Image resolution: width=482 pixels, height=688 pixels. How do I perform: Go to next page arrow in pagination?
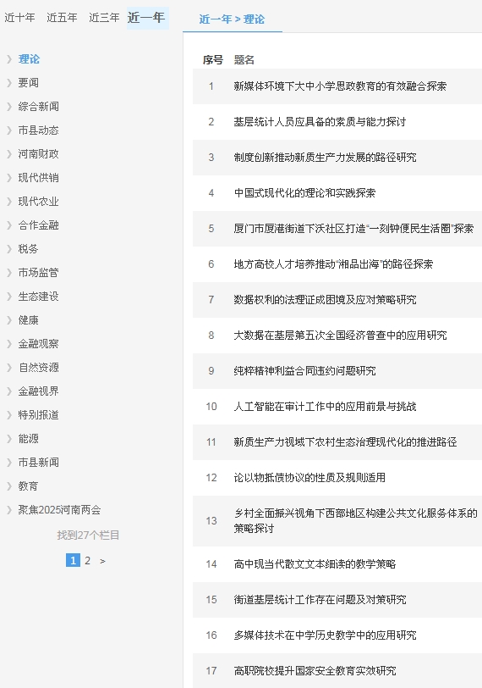pos(102,561)
